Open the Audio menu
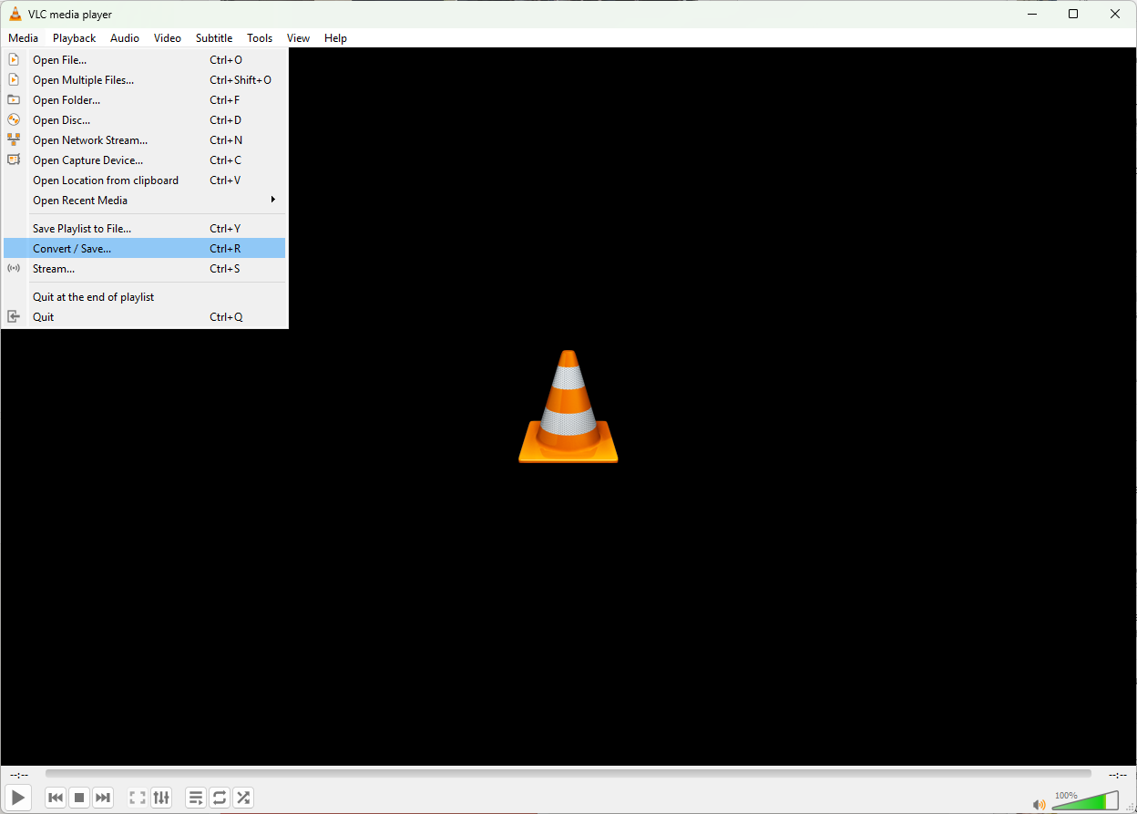1137x814 pixels. [125, 38]
